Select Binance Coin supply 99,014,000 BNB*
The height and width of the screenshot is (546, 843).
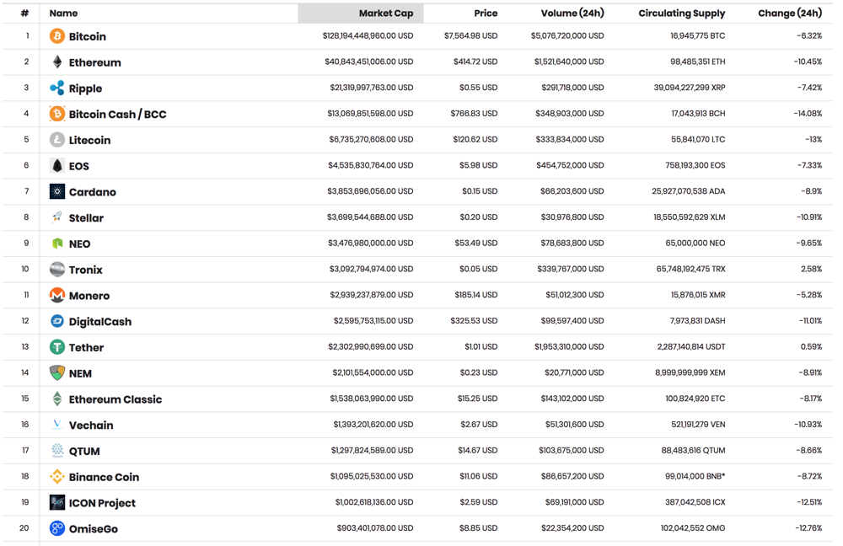[x=695, y=476]
